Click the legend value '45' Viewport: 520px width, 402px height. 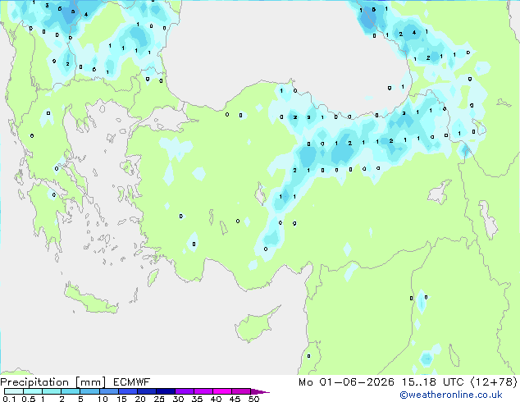235,399
